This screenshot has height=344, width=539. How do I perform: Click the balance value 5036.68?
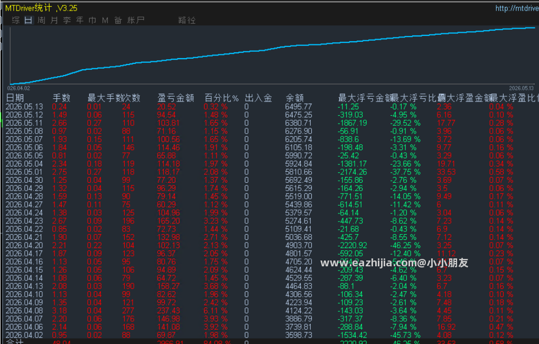(x=299, y=237)
